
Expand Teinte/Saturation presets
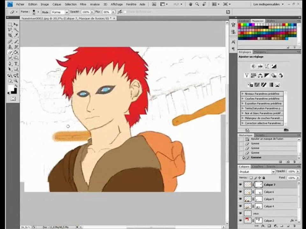pyautogui.click(x=243, y=108)
